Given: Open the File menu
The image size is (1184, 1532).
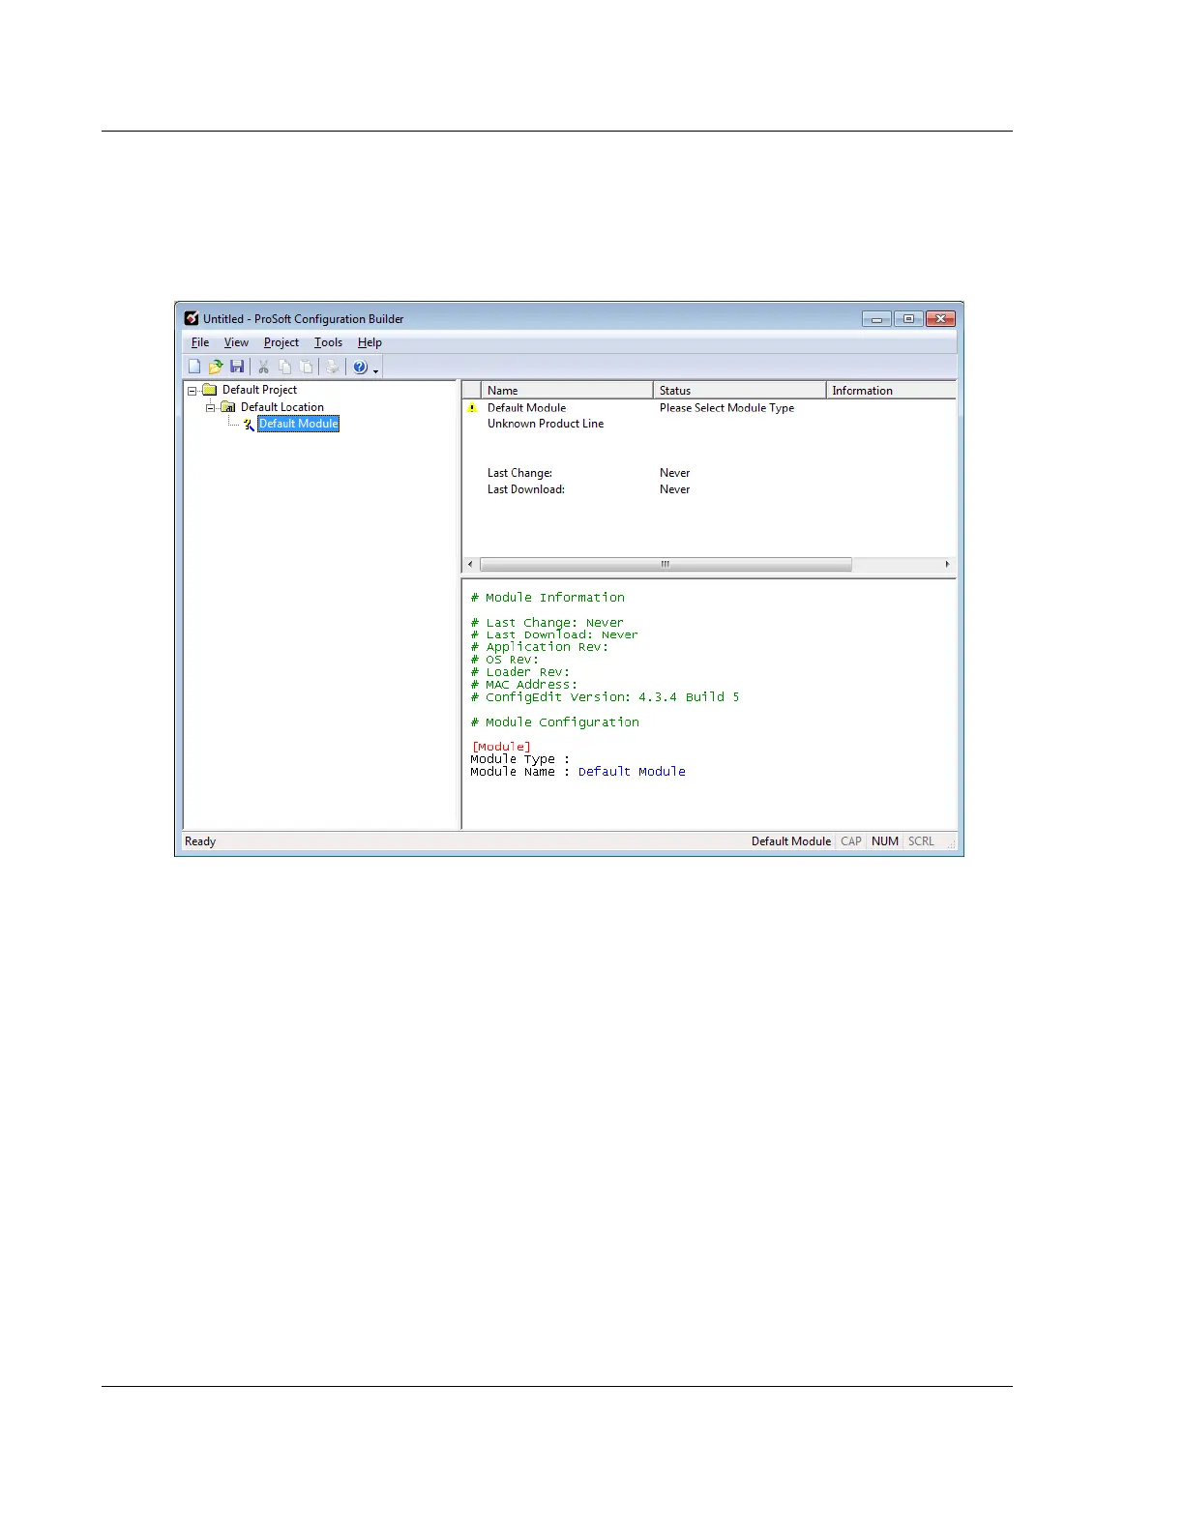Looking at the screenshot, I should pos(200,342).
